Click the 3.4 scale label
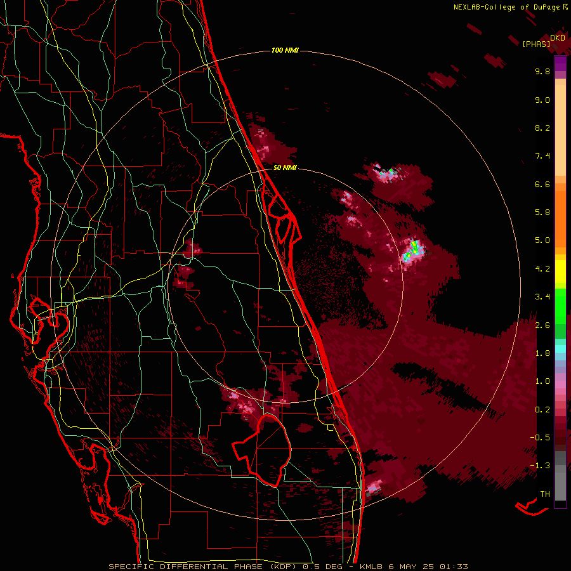571x571 pixels. coord(542,297)
